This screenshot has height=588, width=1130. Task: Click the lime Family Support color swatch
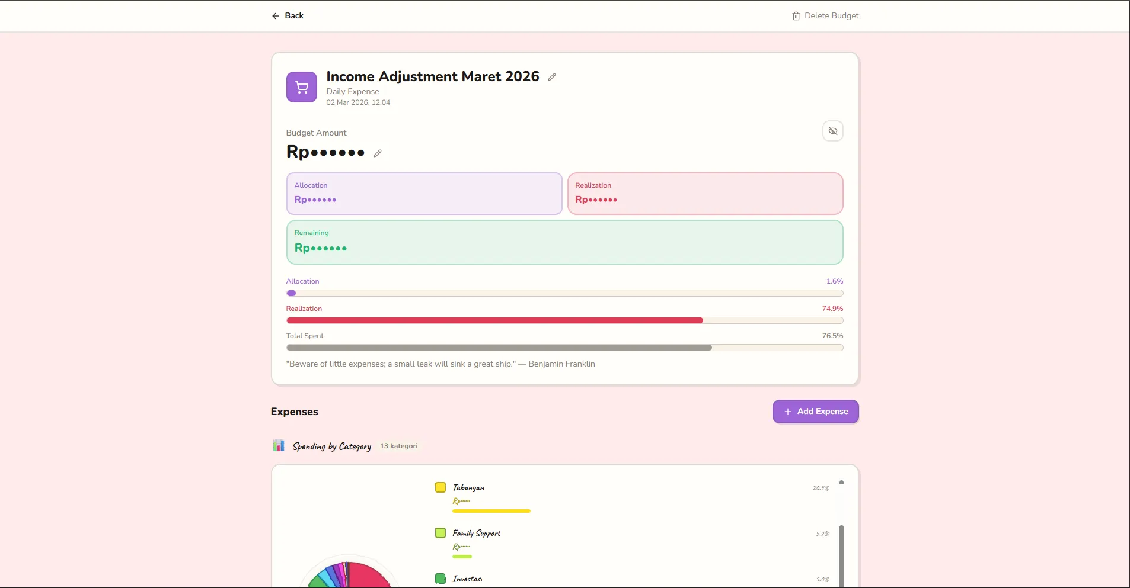440,533
